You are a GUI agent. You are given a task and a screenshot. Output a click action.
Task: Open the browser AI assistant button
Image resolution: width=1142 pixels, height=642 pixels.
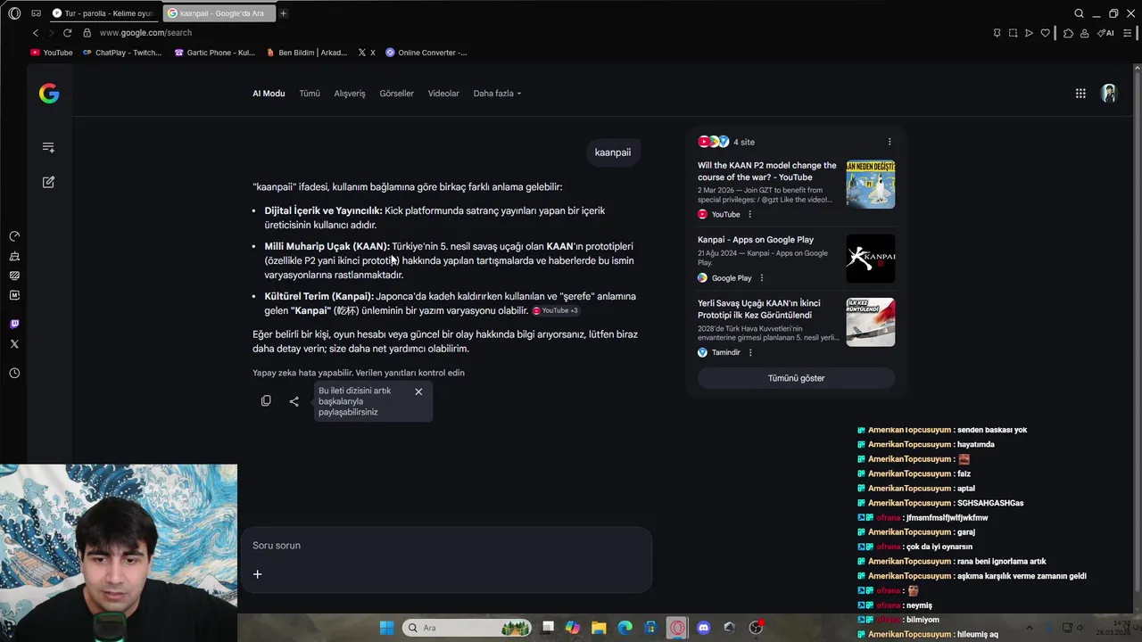click(x=1106, y=33)
